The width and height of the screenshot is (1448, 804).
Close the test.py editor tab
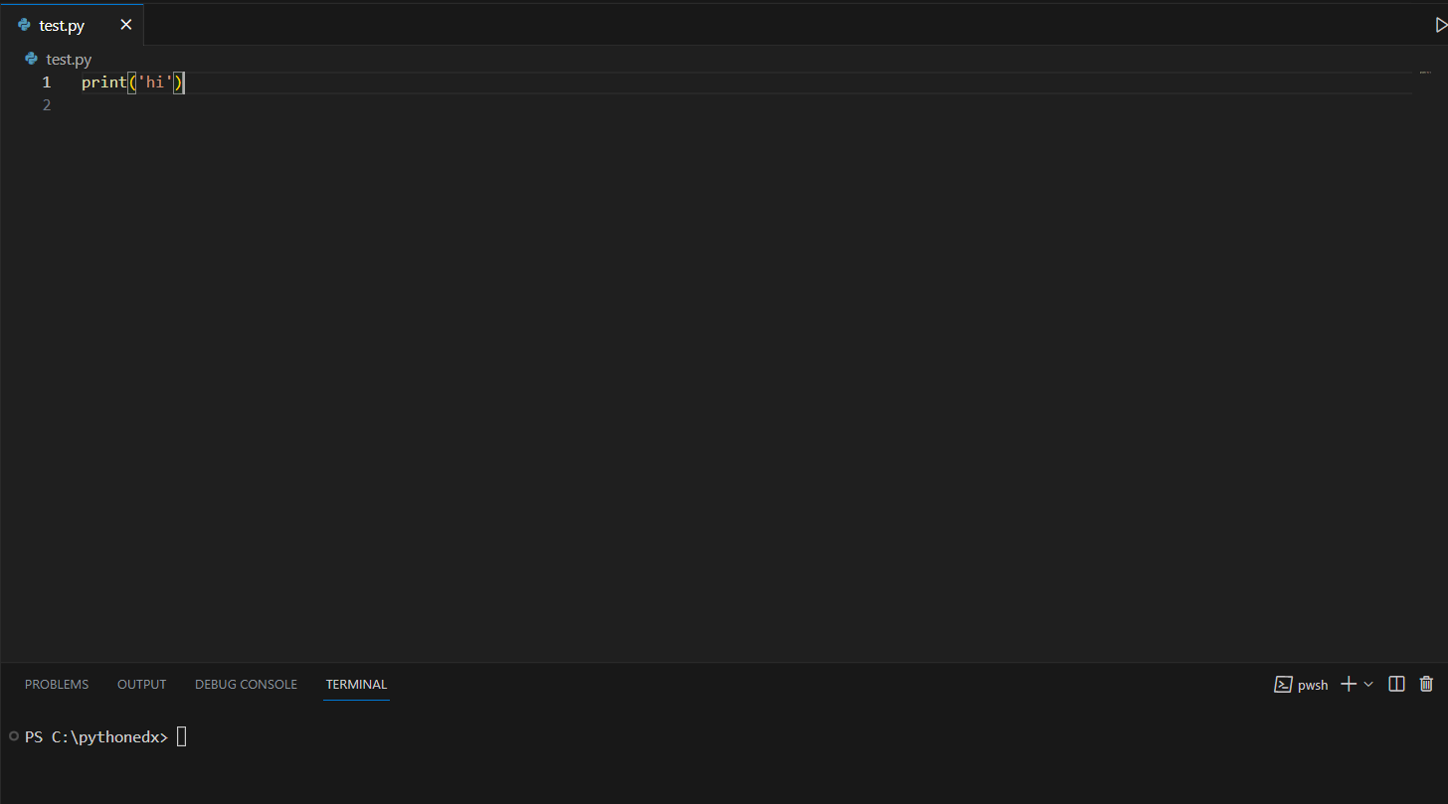click(125, 25)
